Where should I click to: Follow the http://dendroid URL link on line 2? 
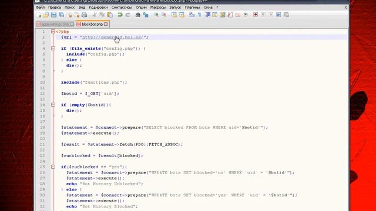113,37
